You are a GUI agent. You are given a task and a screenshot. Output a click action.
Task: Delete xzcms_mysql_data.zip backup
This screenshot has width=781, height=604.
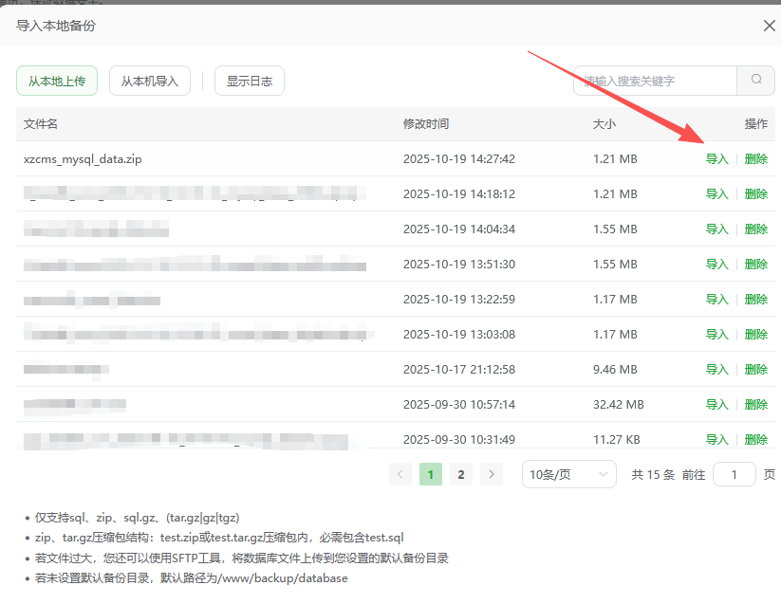tap(756, 159)
